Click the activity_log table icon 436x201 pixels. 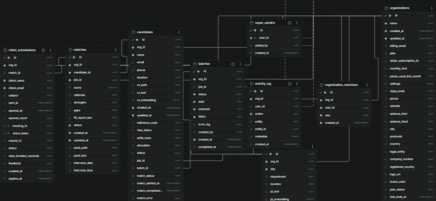(251, 84)
